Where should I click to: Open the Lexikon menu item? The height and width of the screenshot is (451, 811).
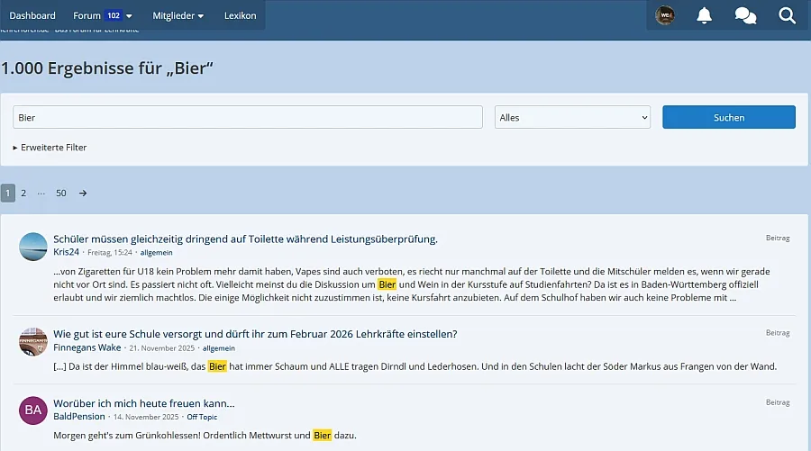240,15
